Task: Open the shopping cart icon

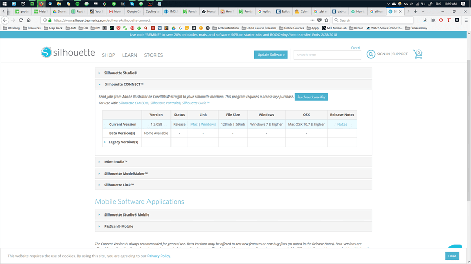Action: (418, 54)
